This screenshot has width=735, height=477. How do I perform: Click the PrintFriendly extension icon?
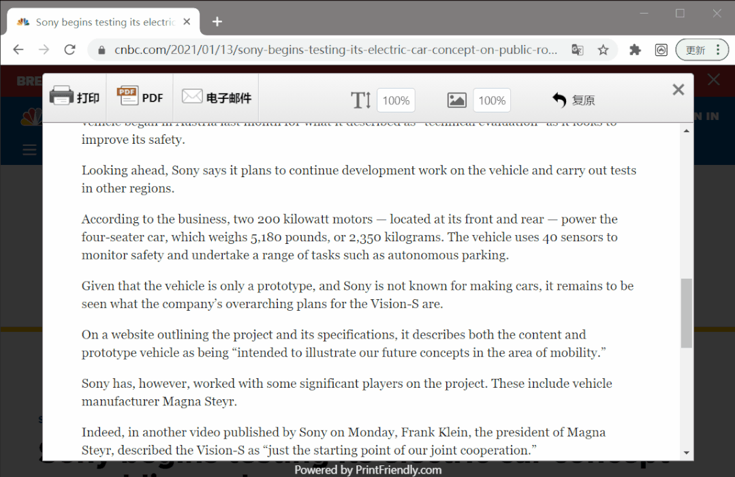(x=661, y=50)
